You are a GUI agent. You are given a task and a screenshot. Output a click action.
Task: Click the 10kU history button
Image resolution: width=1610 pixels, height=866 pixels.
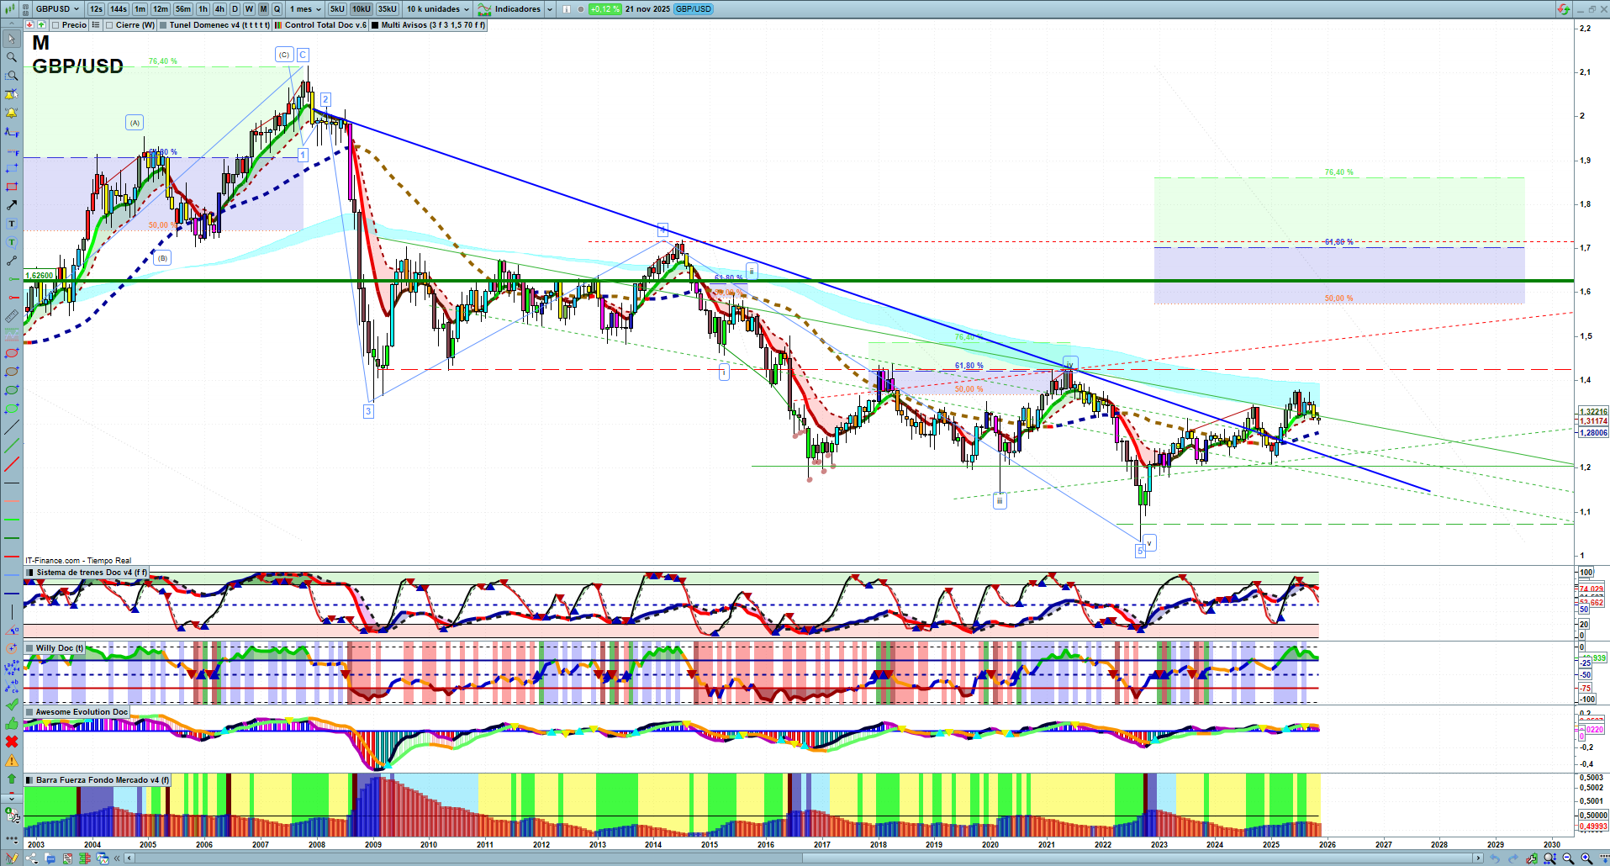tap(362, 9)
